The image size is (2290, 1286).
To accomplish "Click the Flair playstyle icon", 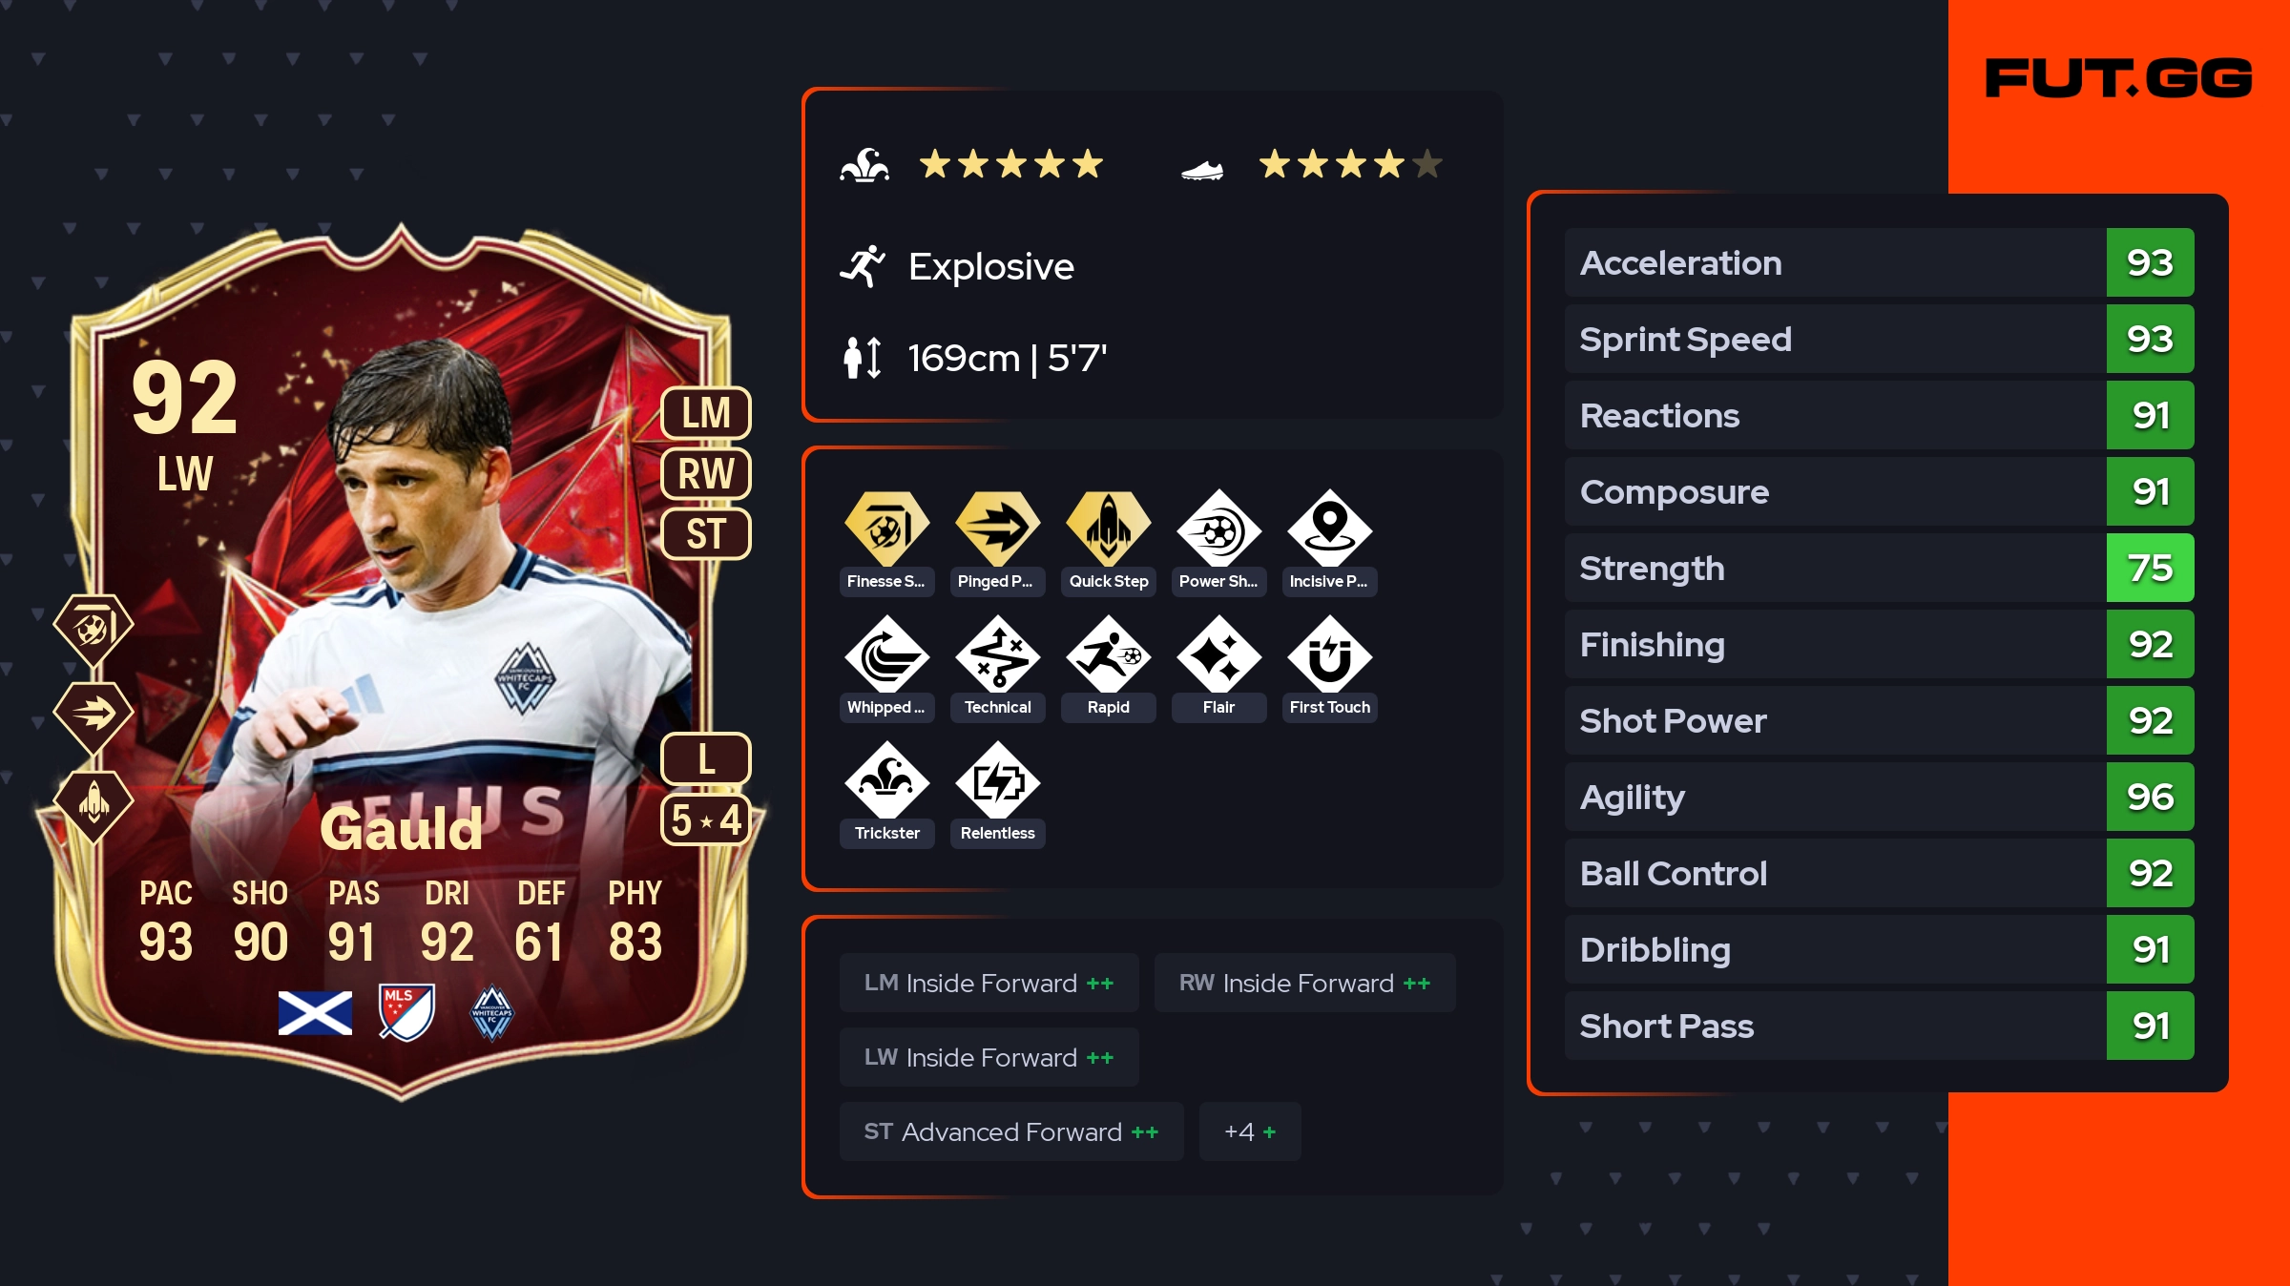I will pos(1218,654).
